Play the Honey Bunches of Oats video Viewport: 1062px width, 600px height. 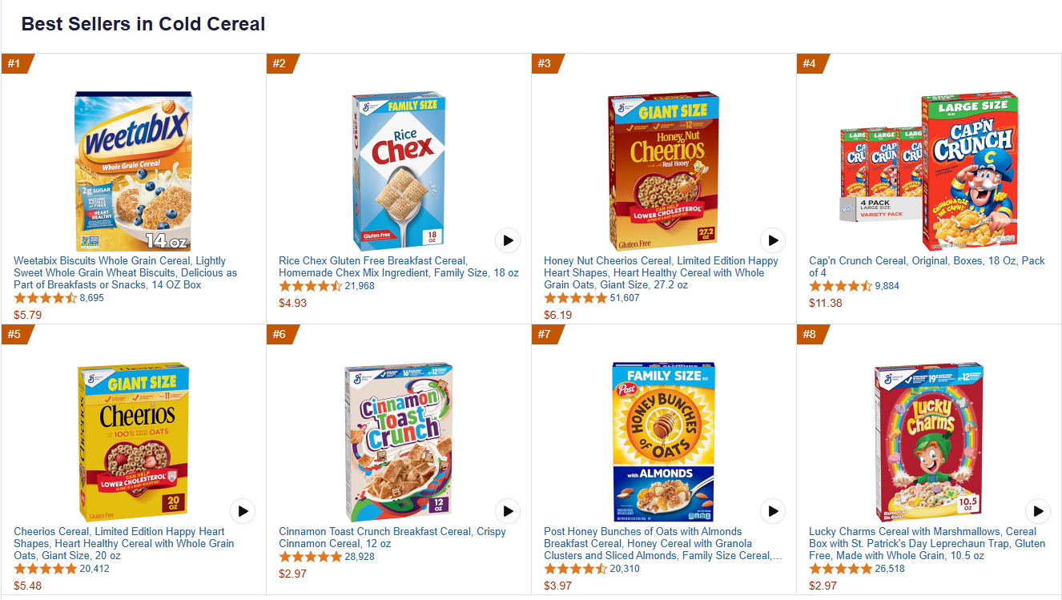[773, 511]
